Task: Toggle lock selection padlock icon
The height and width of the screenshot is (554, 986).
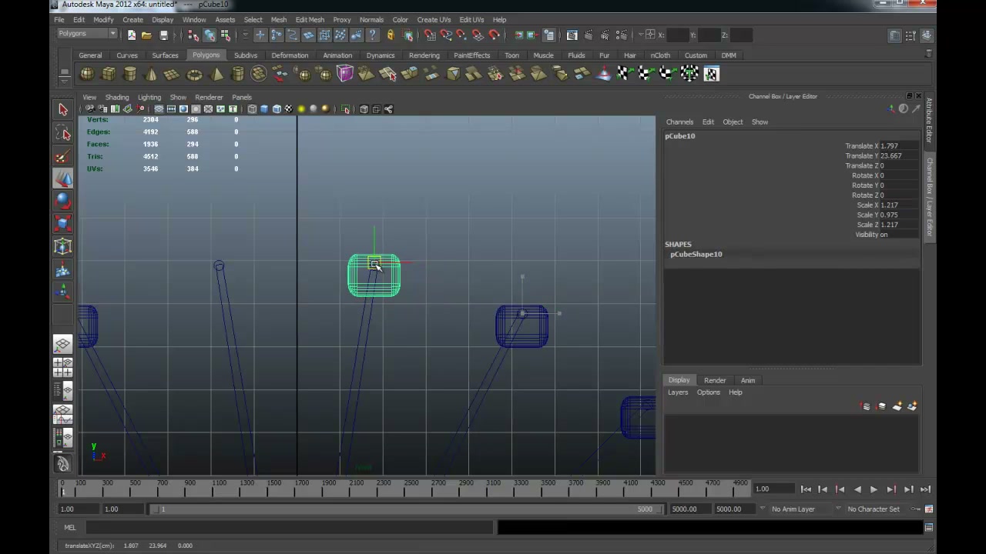Action: [391, 35]
